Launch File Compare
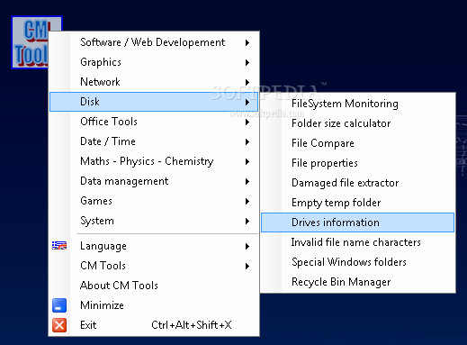The height and width of the screenshot is (345, 467). click(357, 143)
